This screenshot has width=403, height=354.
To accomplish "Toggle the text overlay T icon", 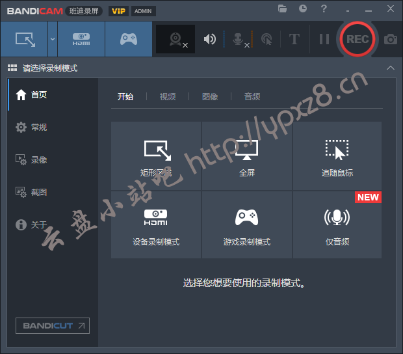I will pos(294,39).
